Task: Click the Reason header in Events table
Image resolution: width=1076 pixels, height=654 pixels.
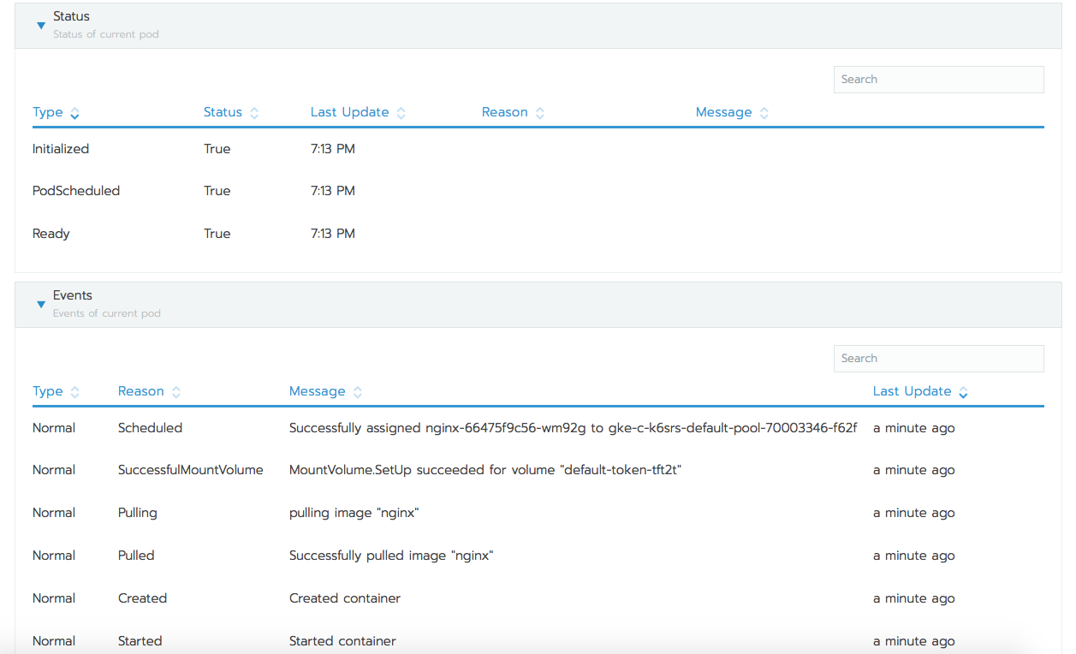Action: [x=141, y=391]
